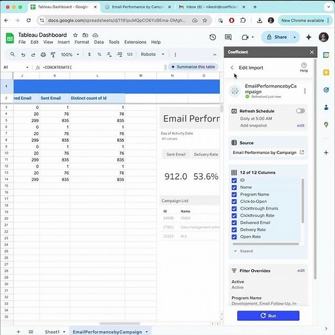Close the Coefficient sidebar
The height and width of the screenshot is (335, 335).
pos(312,52)
